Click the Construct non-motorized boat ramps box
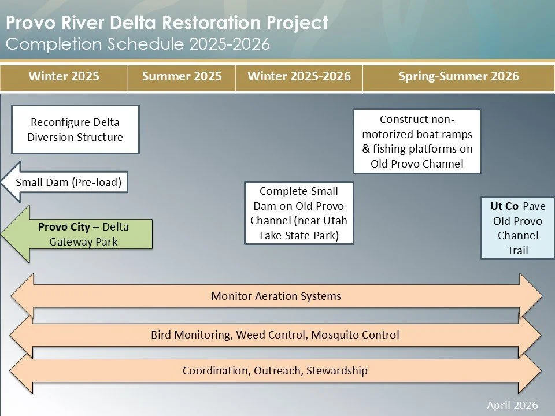This screenshot has height=416, width=555. coord(417,142)
